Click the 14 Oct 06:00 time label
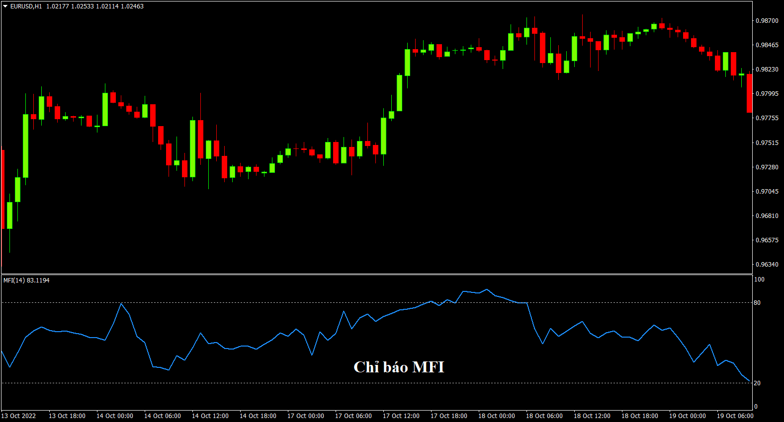 click(163, 416)
